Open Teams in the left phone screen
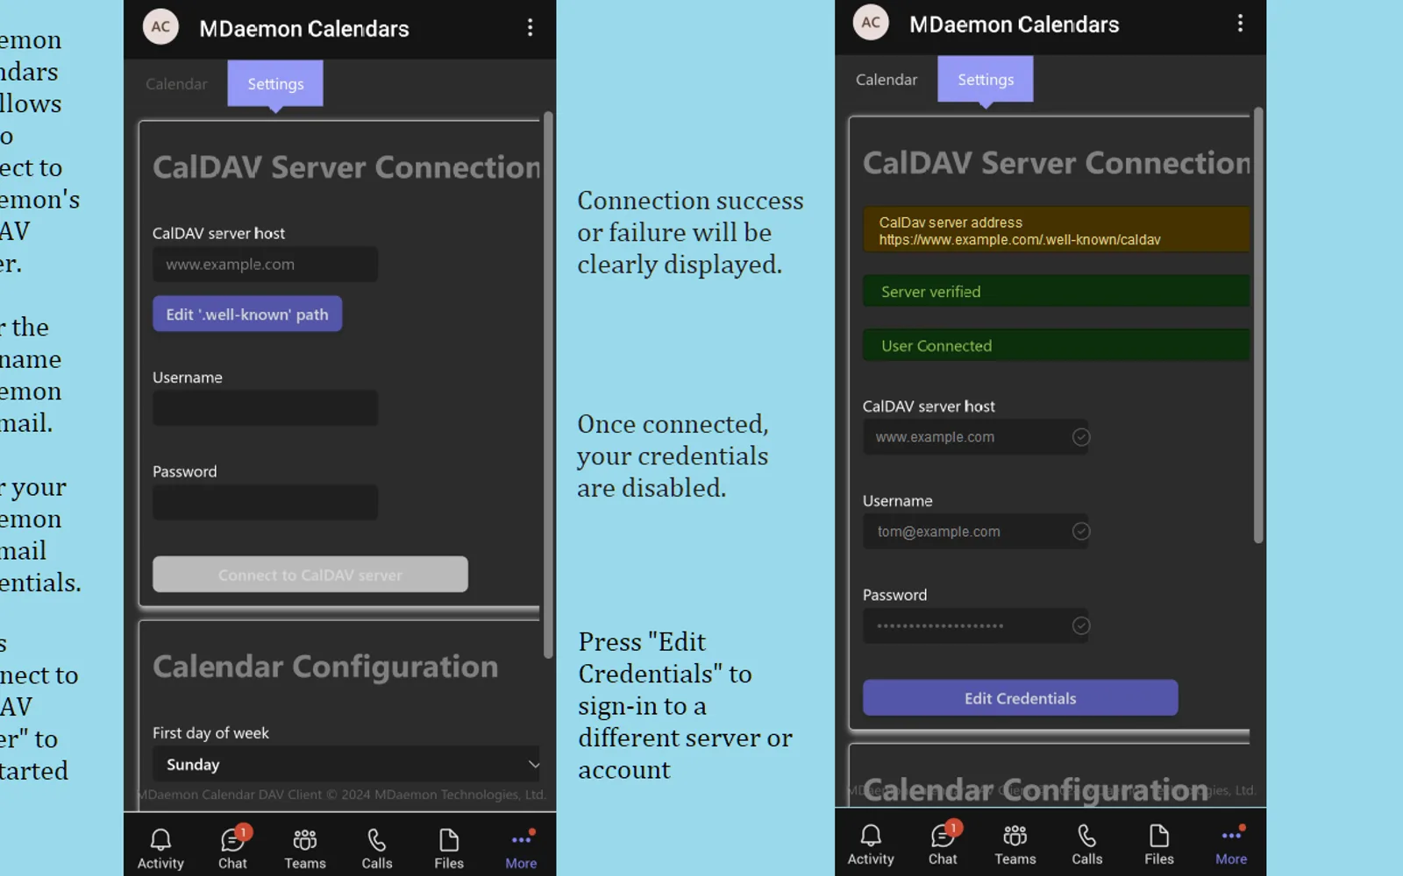The height and width of the screenshot is (876, 1403). pos(305,848)
